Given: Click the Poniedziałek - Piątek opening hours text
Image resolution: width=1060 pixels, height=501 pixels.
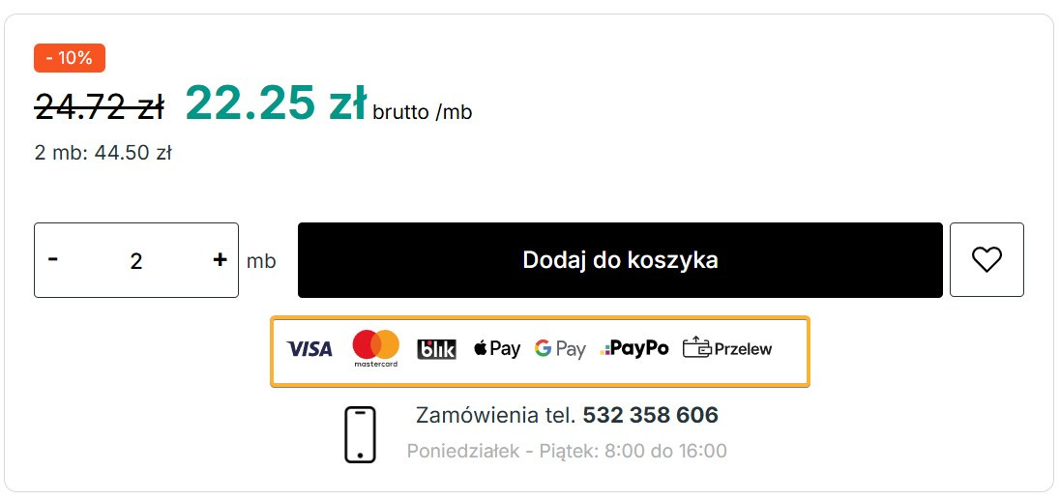Looking at the screenshot, I should click(x=567, y=451).
